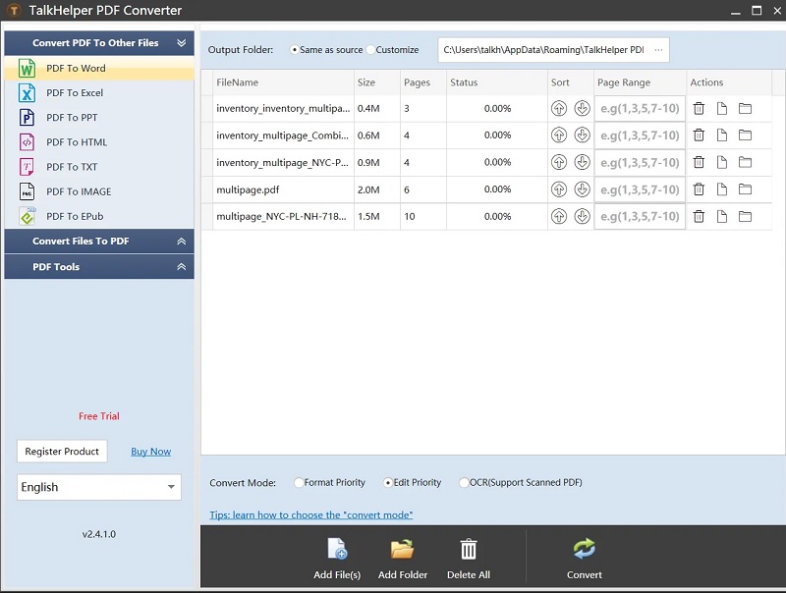This screenshot has width=786, height=593.
Task: Select PDF To Word conversion
Action: tap(99, 68)
